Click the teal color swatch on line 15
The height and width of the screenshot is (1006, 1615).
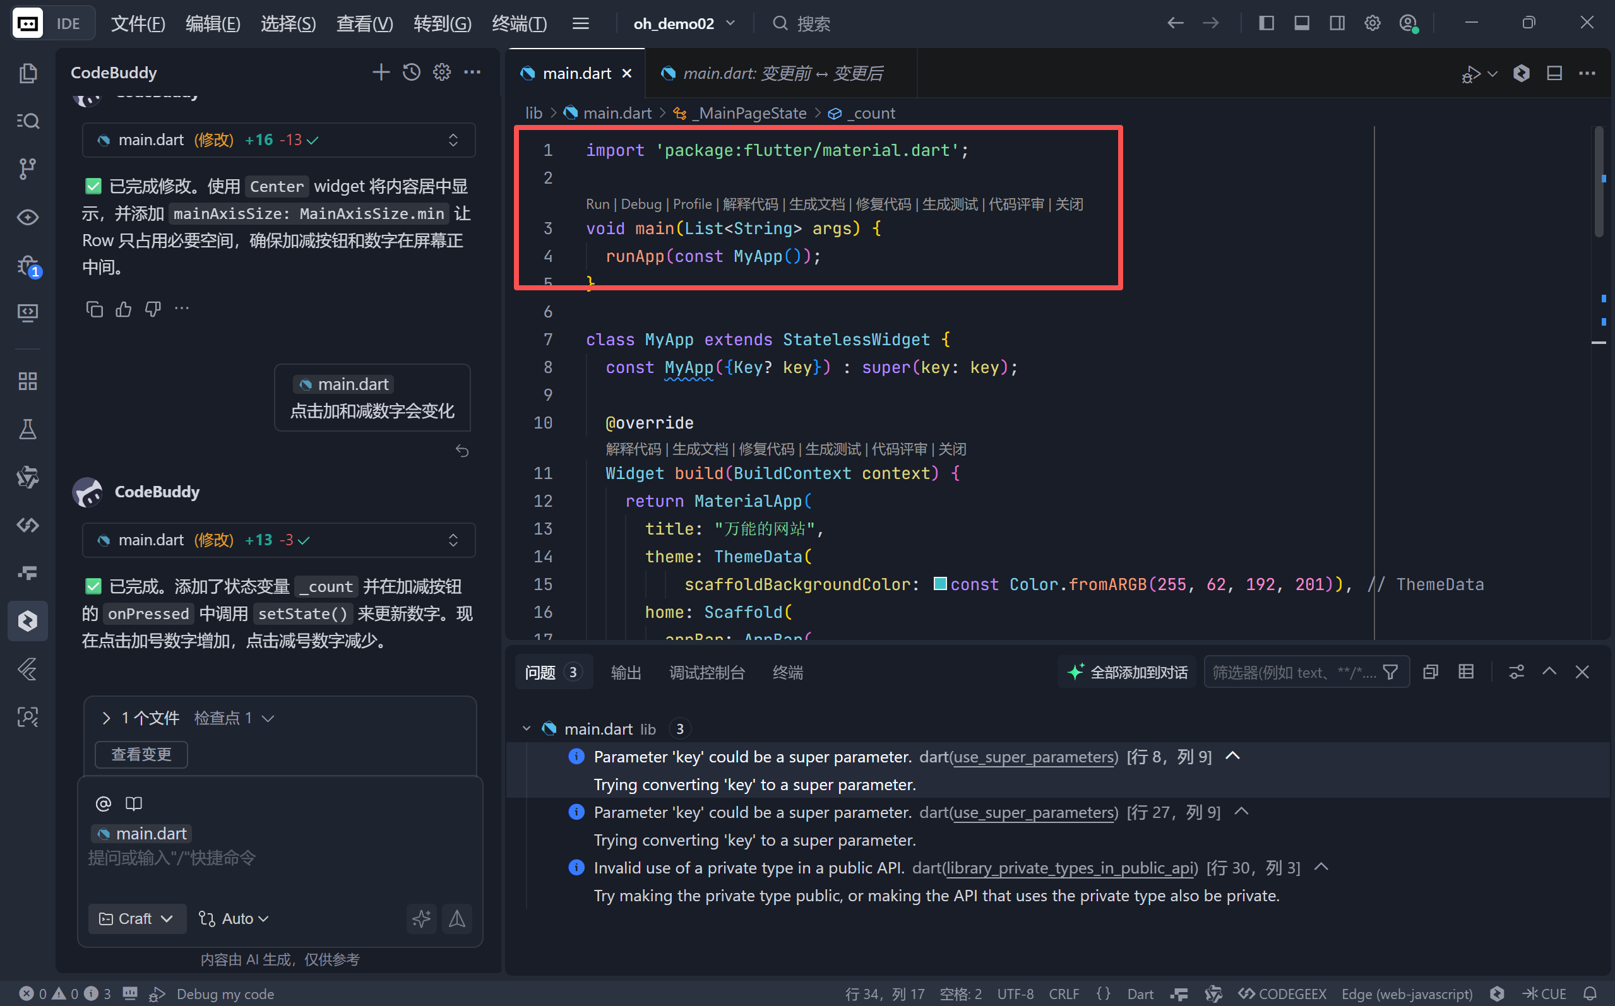click(939, 584)
